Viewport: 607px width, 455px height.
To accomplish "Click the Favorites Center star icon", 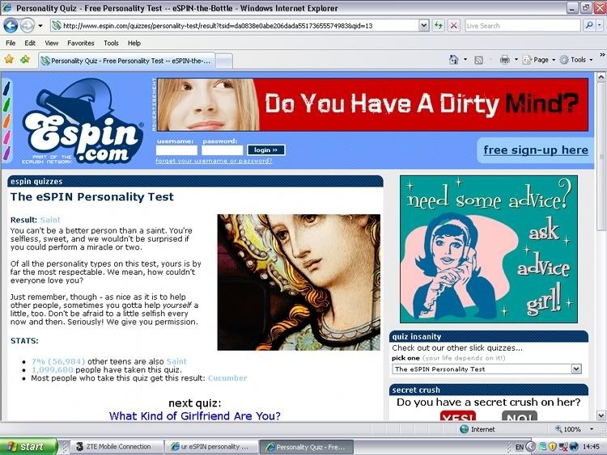I will coord(9,59).
